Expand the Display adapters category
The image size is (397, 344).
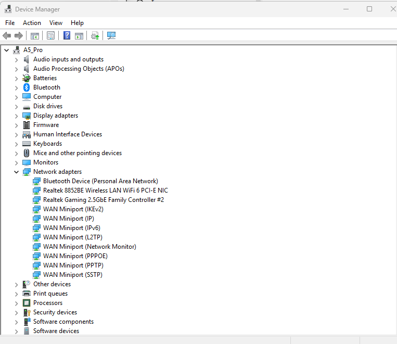click(x=16, y=116)
